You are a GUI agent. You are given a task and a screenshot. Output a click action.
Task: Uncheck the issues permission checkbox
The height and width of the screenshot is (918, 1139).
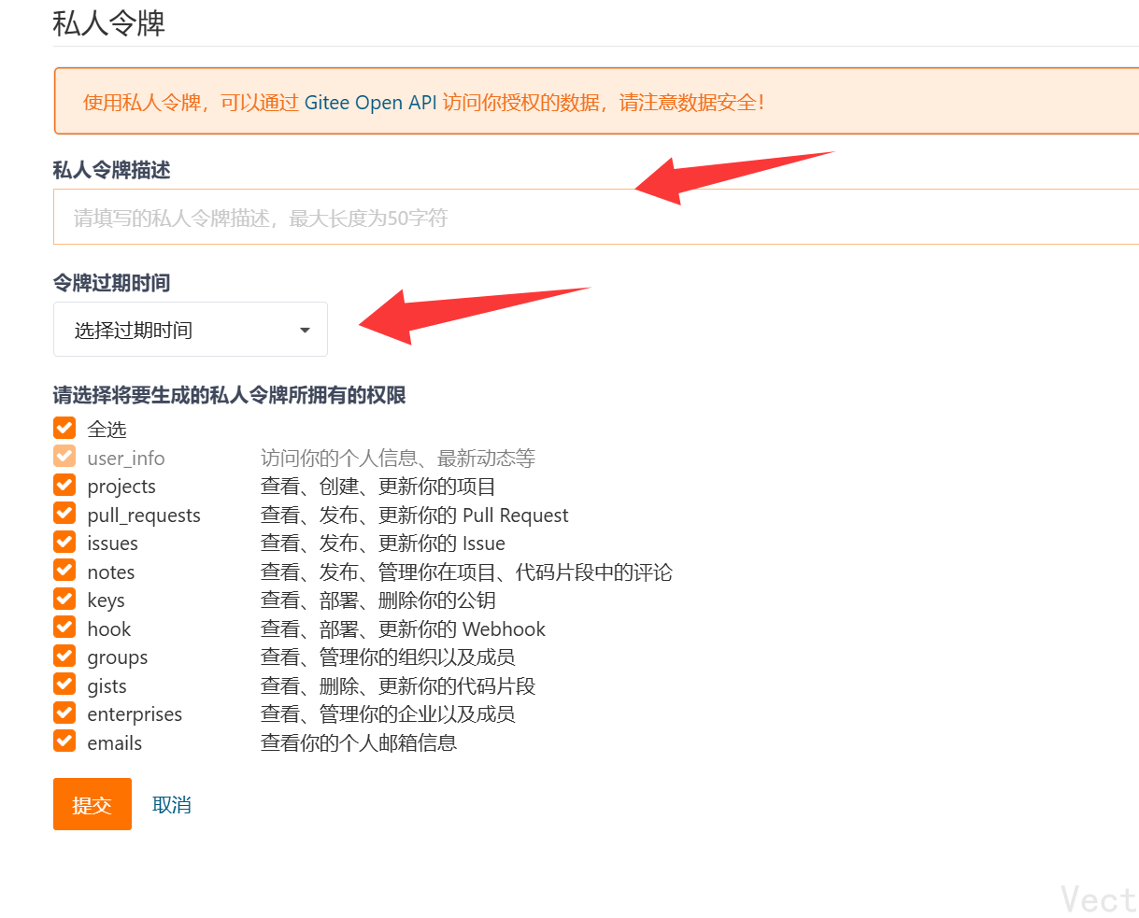(64, 542)
